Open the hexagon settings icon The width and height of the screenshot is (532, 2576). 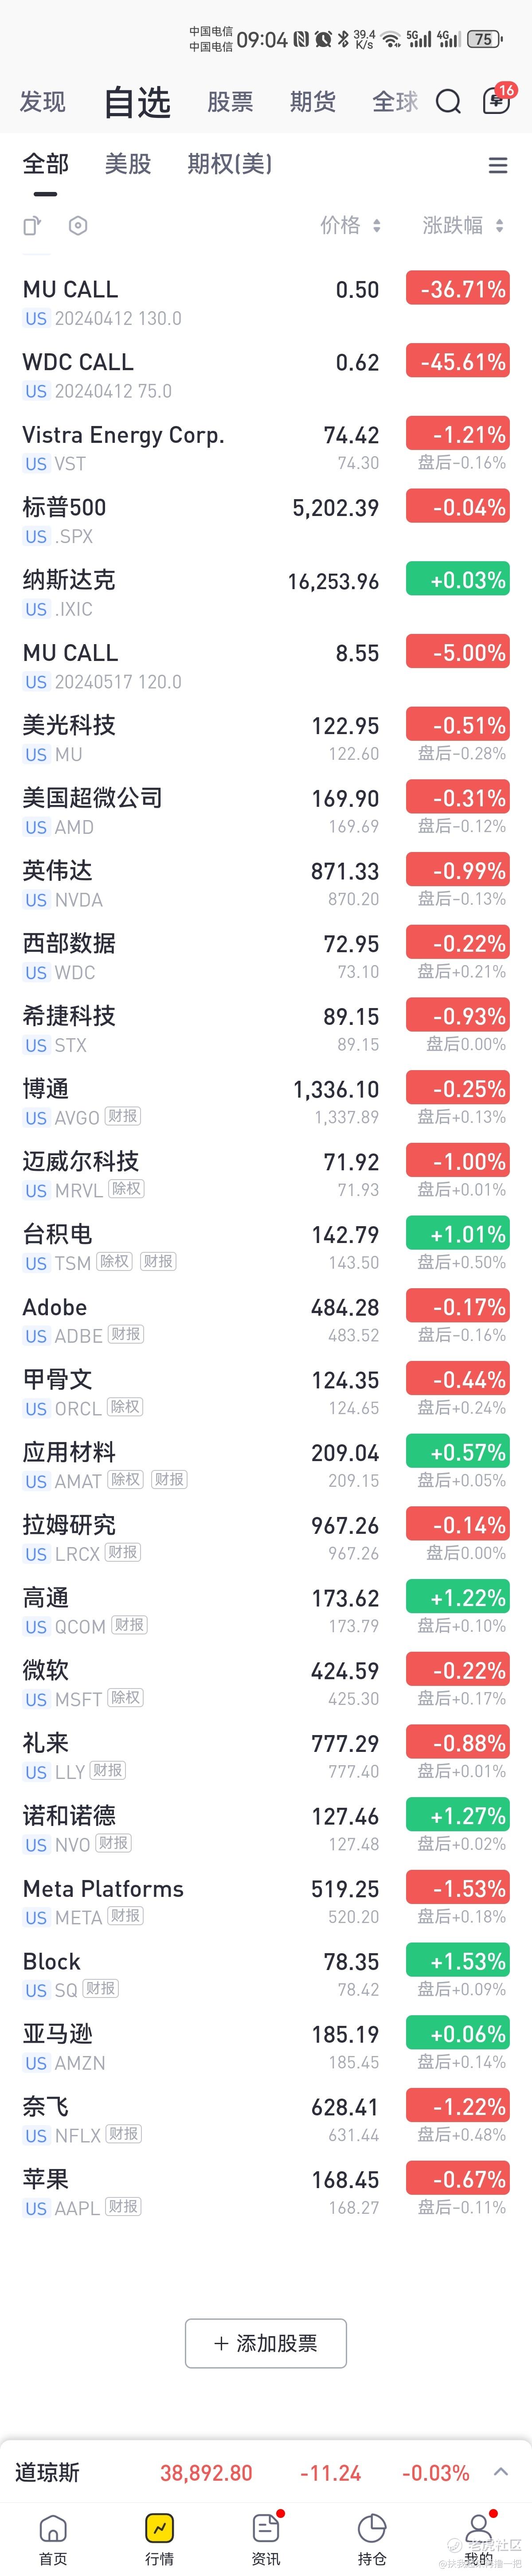tap(78, 226)
